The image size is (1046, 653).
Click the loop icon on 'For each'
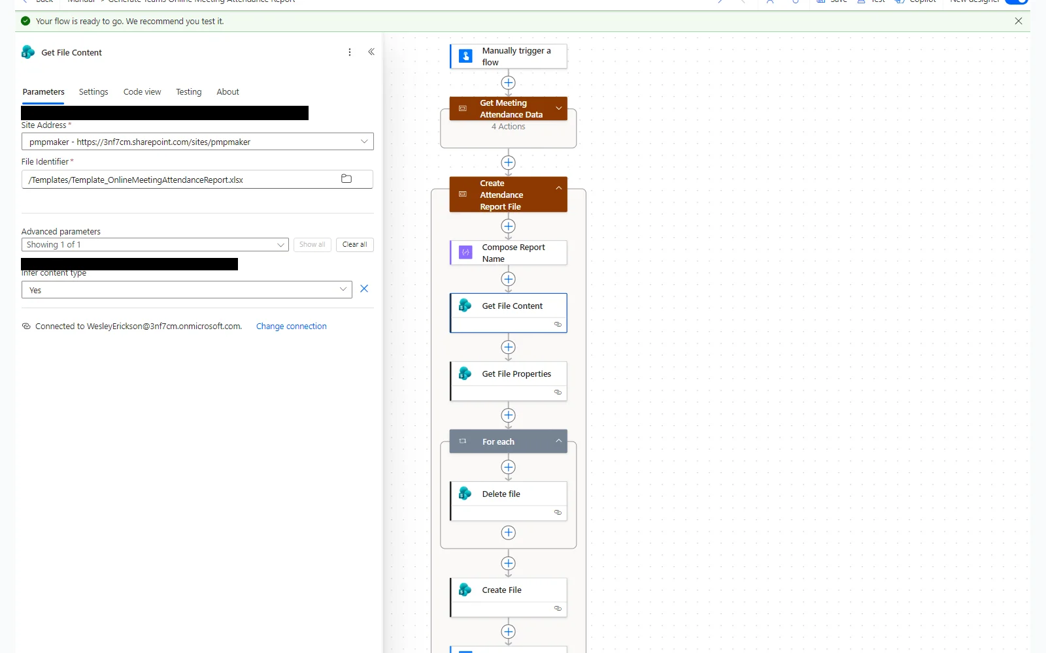click(x=463, y=441)
